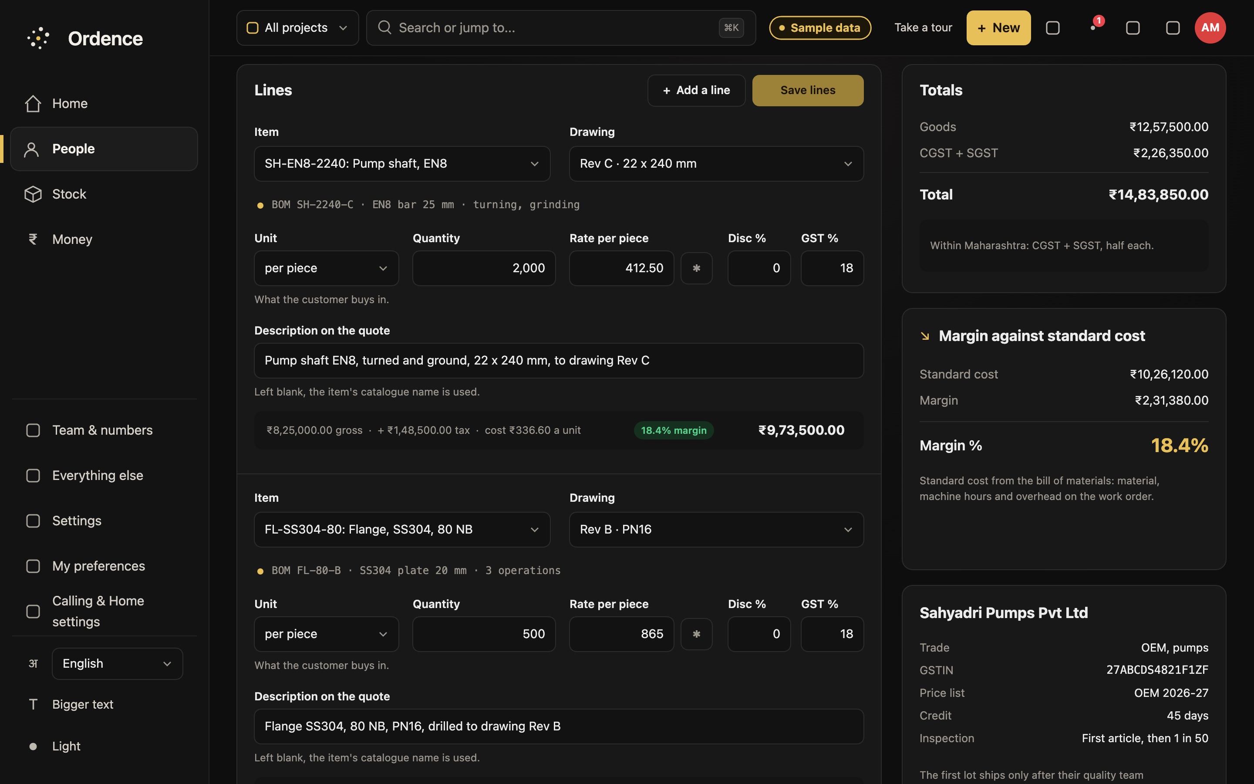Open Calling & Home settings
The image size is (1254, 784).
tap(104, 612)
